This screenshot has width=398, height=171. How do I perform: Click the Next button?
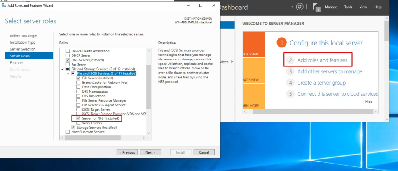(150, 152)
